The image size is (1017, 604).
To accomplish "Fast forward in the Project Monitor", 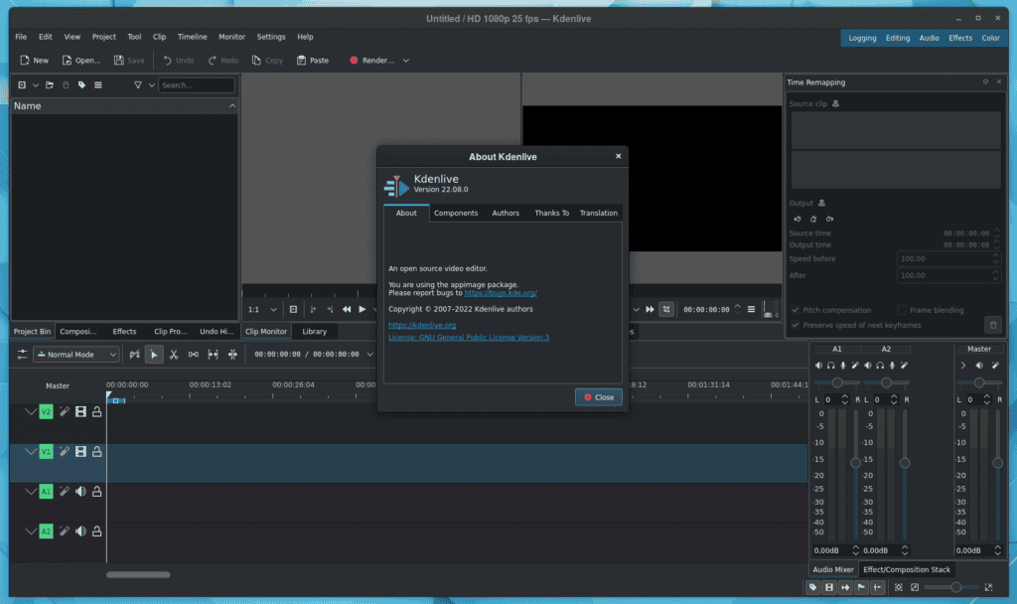I will tap(650, 310).
